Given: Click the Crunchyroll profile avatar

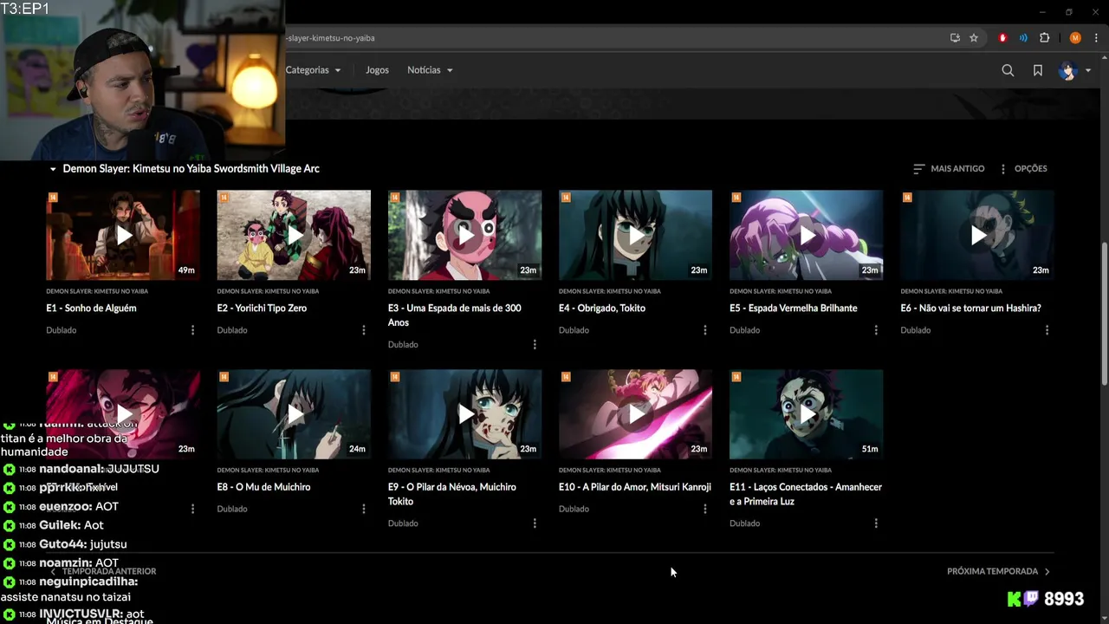Looking at the screenshot, I should click(1067, 70).
